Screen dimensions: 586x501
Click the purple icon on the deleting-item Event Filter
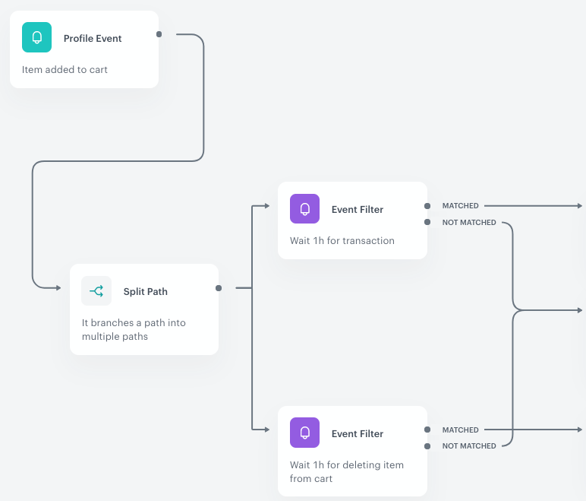coord(305,433)
